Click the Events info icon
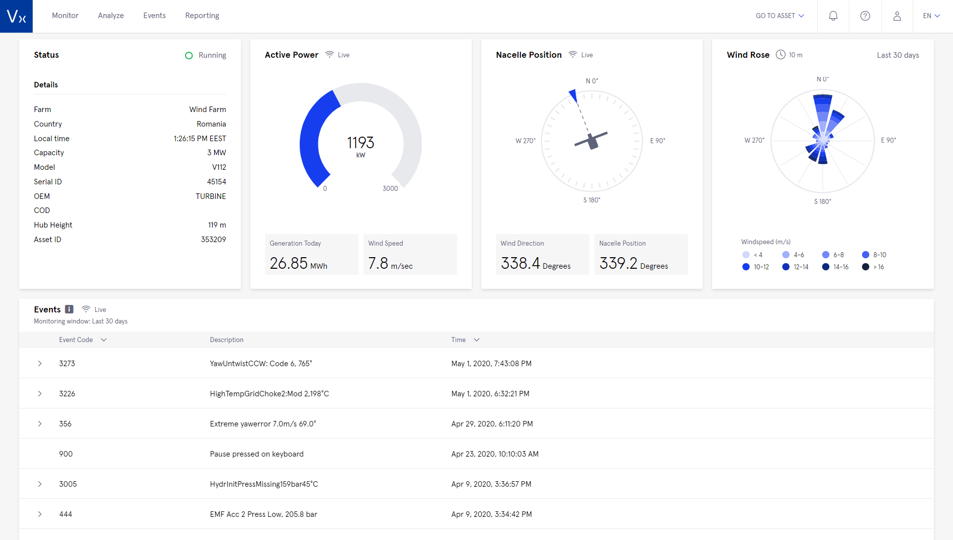The image size is (953, 540). coord(69,309)
